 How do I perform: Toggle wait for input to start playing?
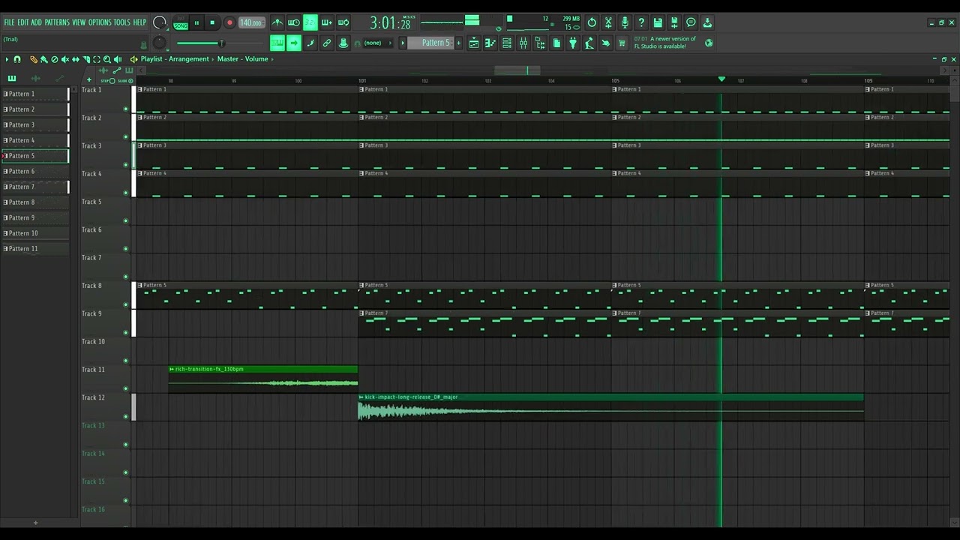(294, 22)
